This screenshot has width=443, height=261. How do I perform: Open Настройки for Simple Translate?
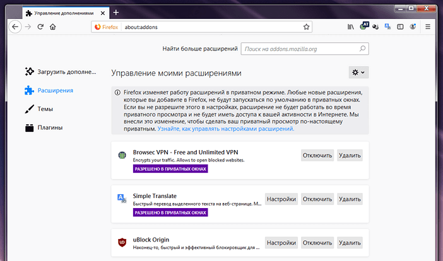click(x=281, y=199)
